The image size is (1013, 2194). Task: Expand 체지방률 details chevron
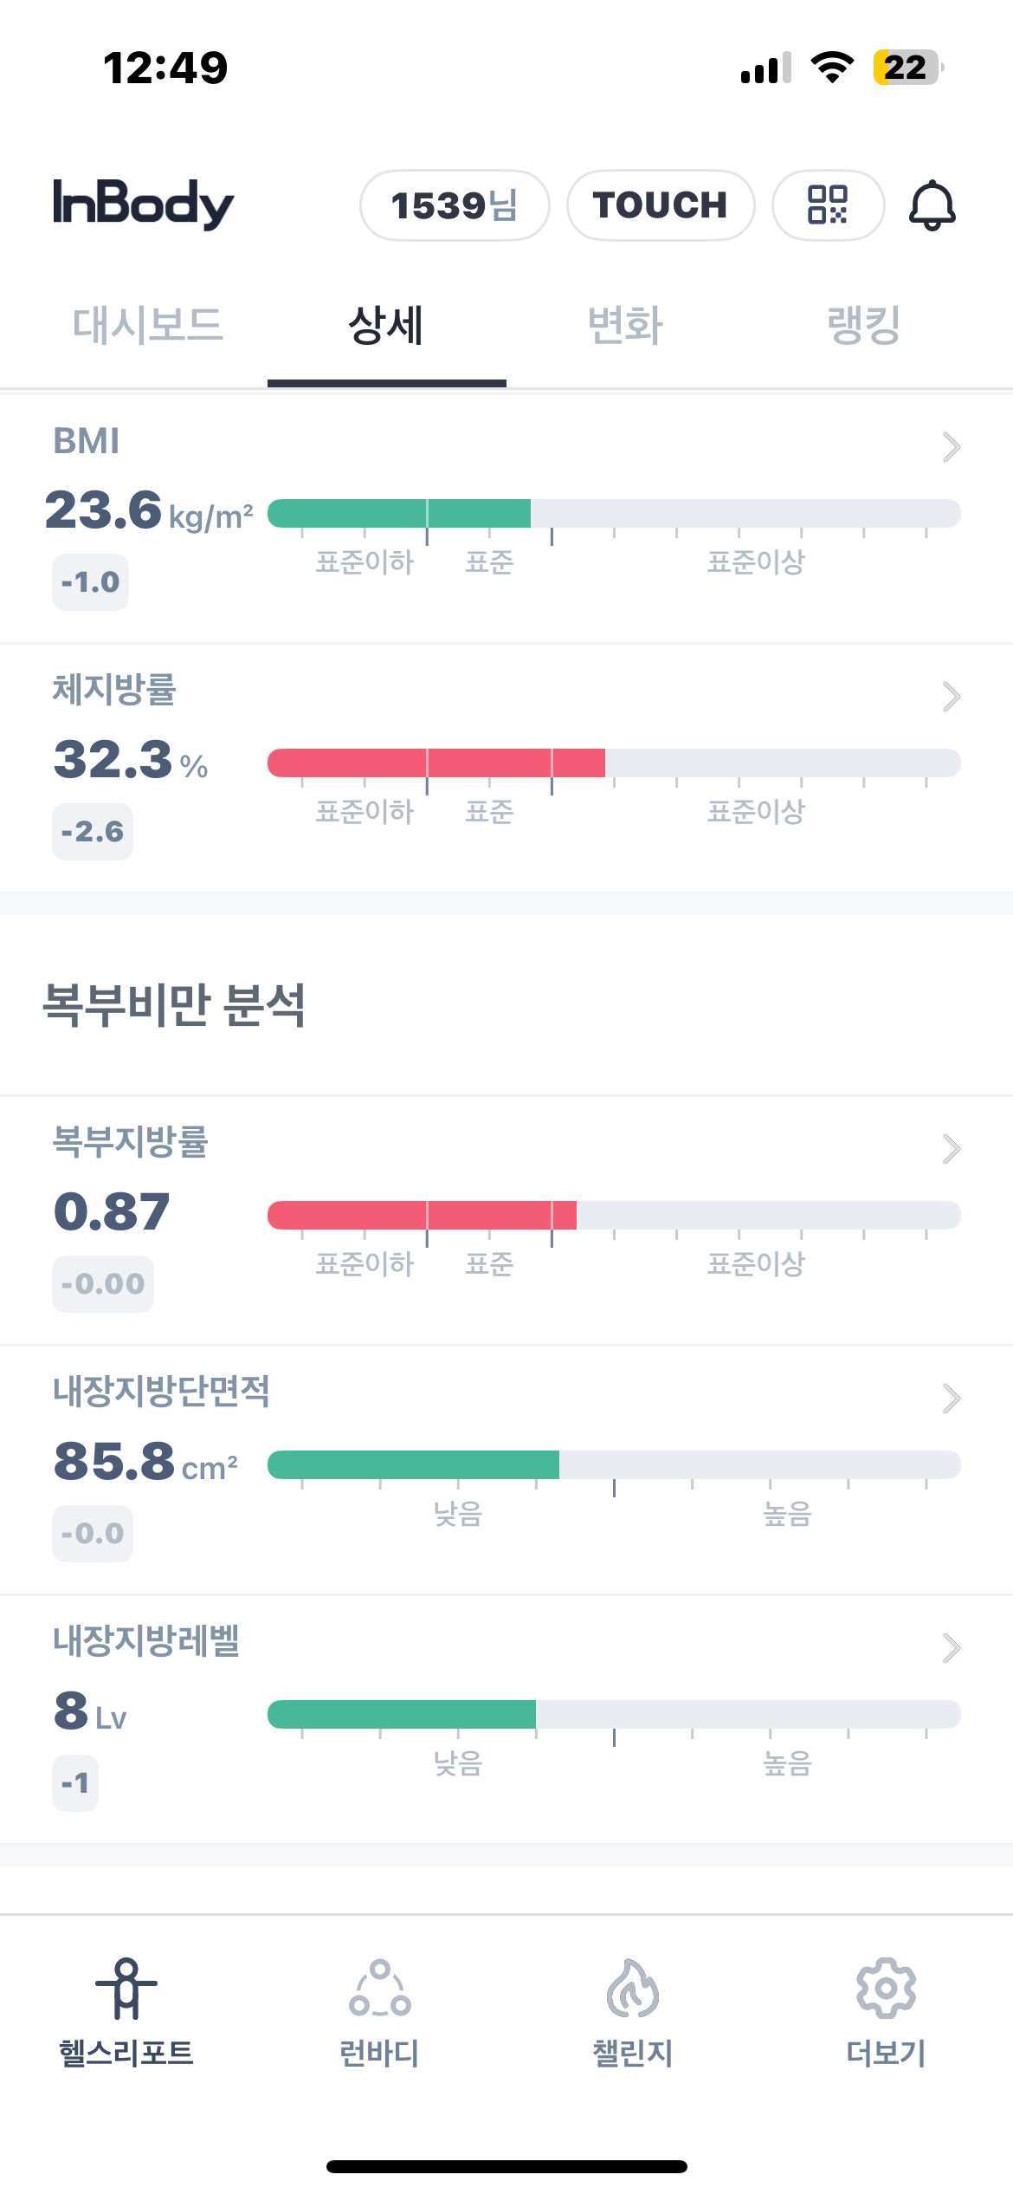[951, 697]
